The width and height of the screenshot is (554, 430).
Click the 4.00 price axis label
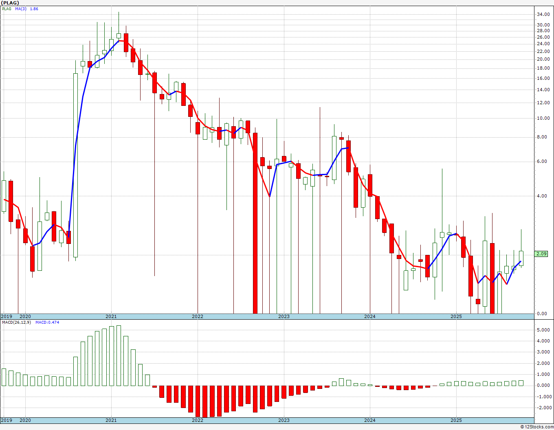point(542,196)
